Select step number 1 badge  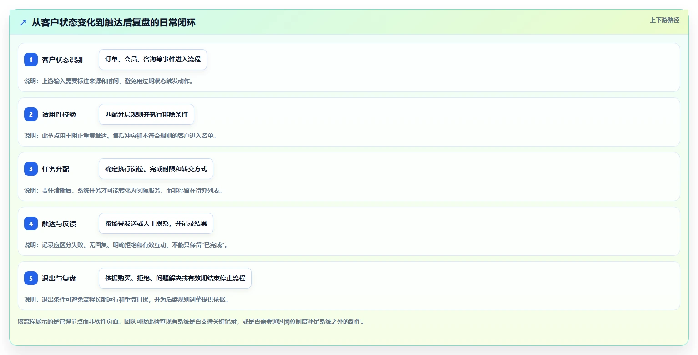[x=31, y=60]
